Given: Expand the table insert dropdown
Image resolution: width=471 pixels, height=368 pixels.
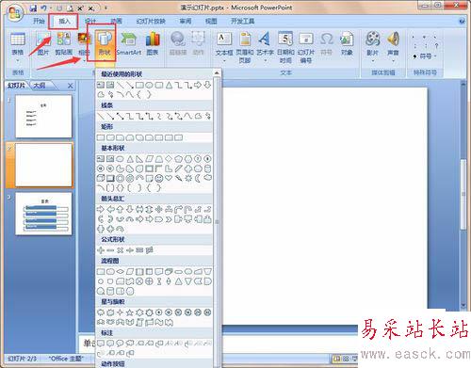Looking at the screenshot, I should click(18, 60).
